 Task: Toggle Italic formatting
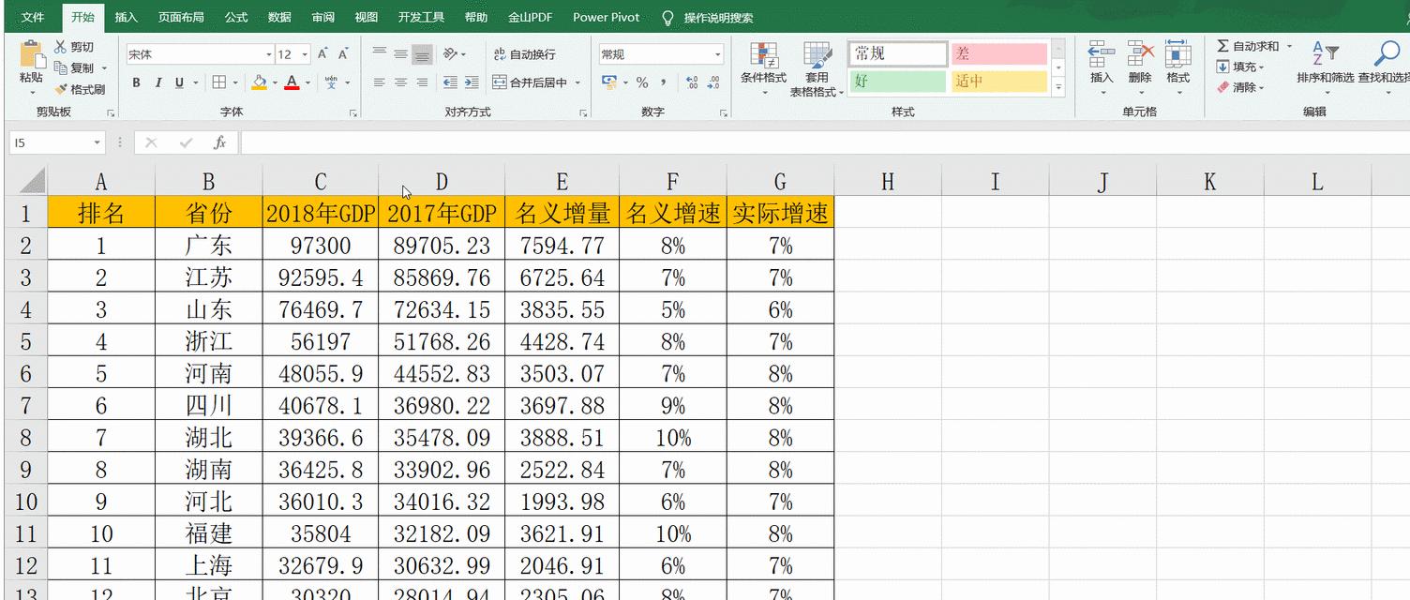158,82
